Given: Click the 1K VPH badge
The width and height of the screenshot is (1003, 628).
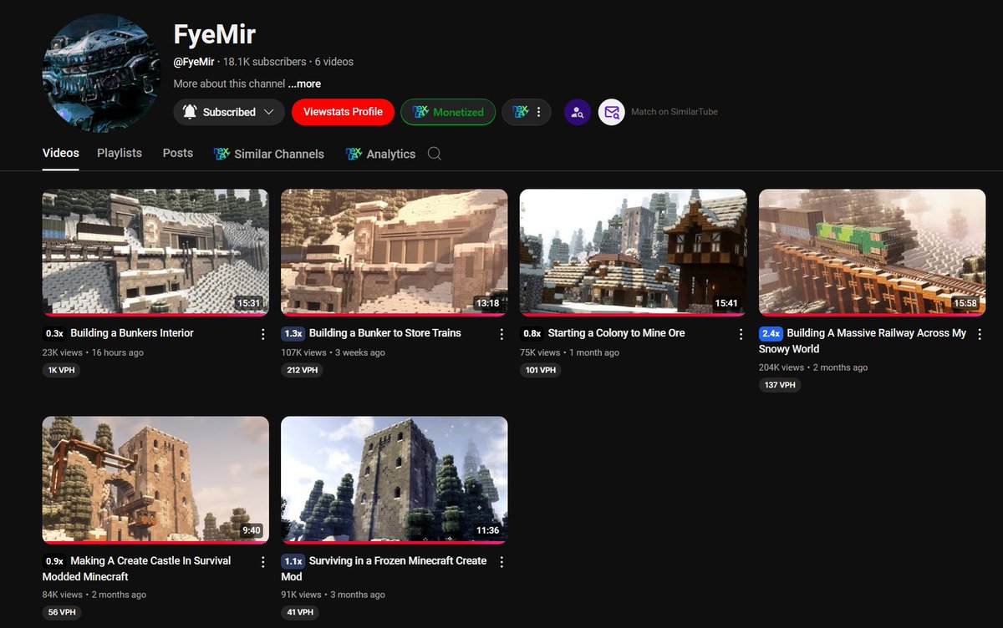Looking at the screenshot, I should [x=61, y=370].
